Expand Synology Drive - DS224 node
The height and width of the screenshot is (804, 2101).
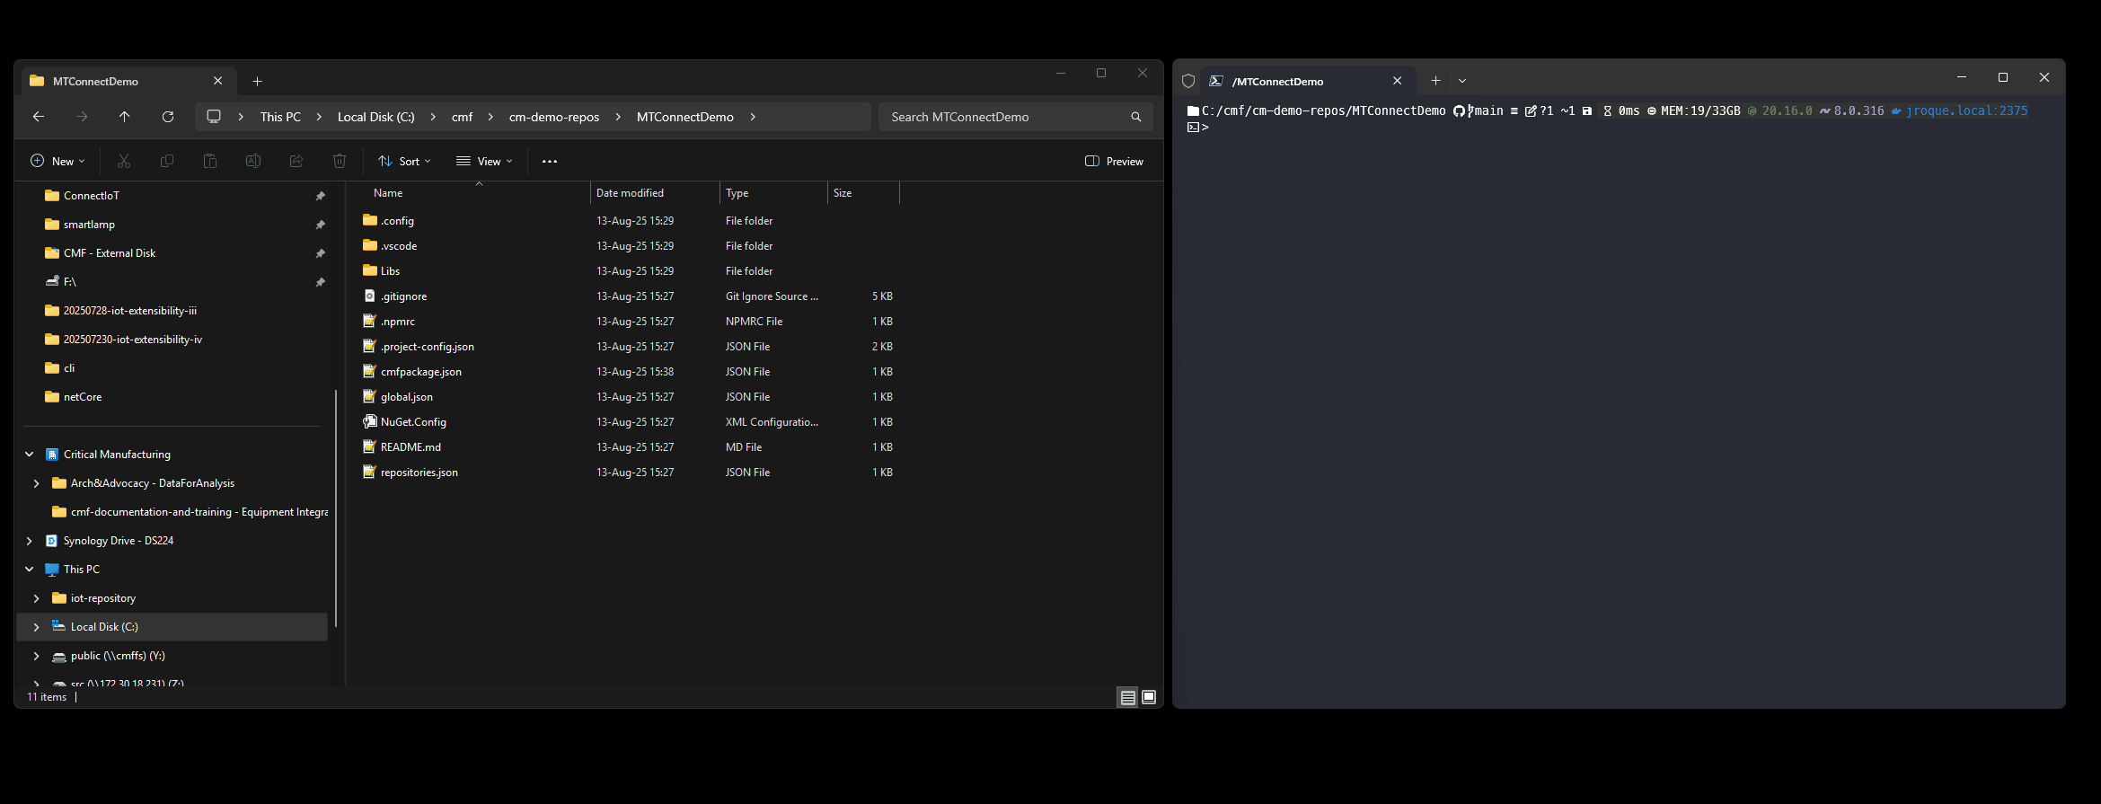pos(29,541)
